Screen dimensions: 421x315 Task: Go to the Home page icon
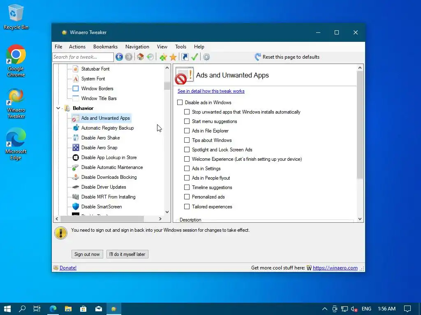pyautogui.click(x=141, y=57)
